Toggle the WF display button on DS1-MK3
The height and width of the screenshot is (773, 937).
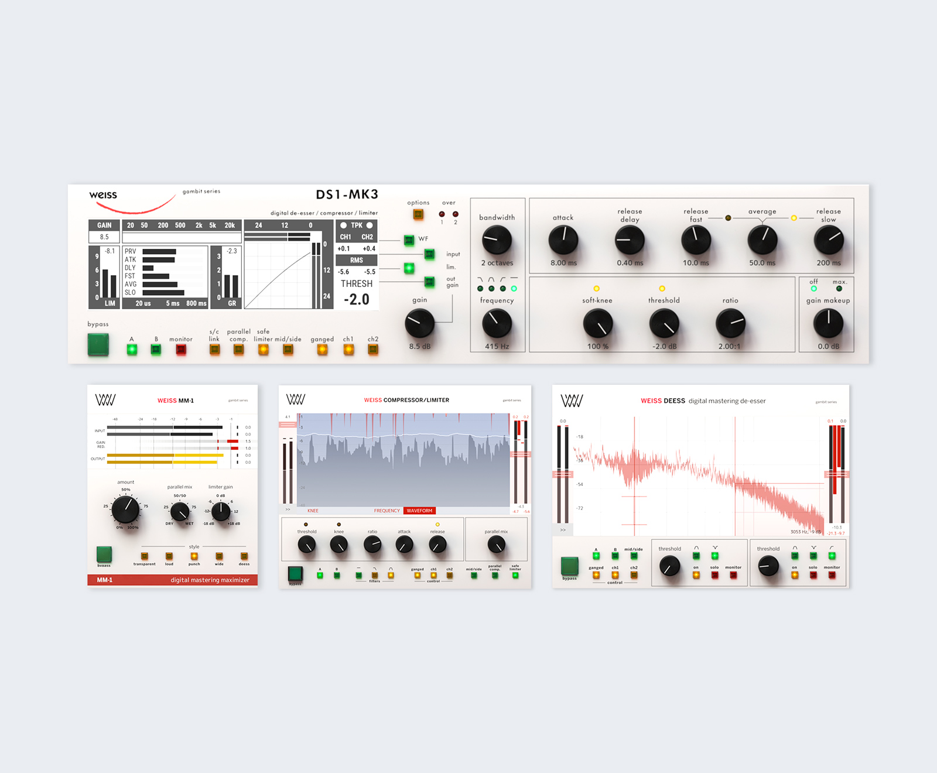pyautogui.click(x=409, y=240)
